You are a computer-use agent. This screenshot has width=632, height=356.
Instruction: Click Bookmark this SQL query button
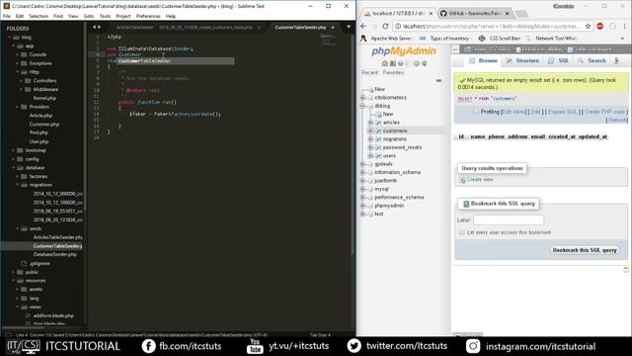[585, 250]
